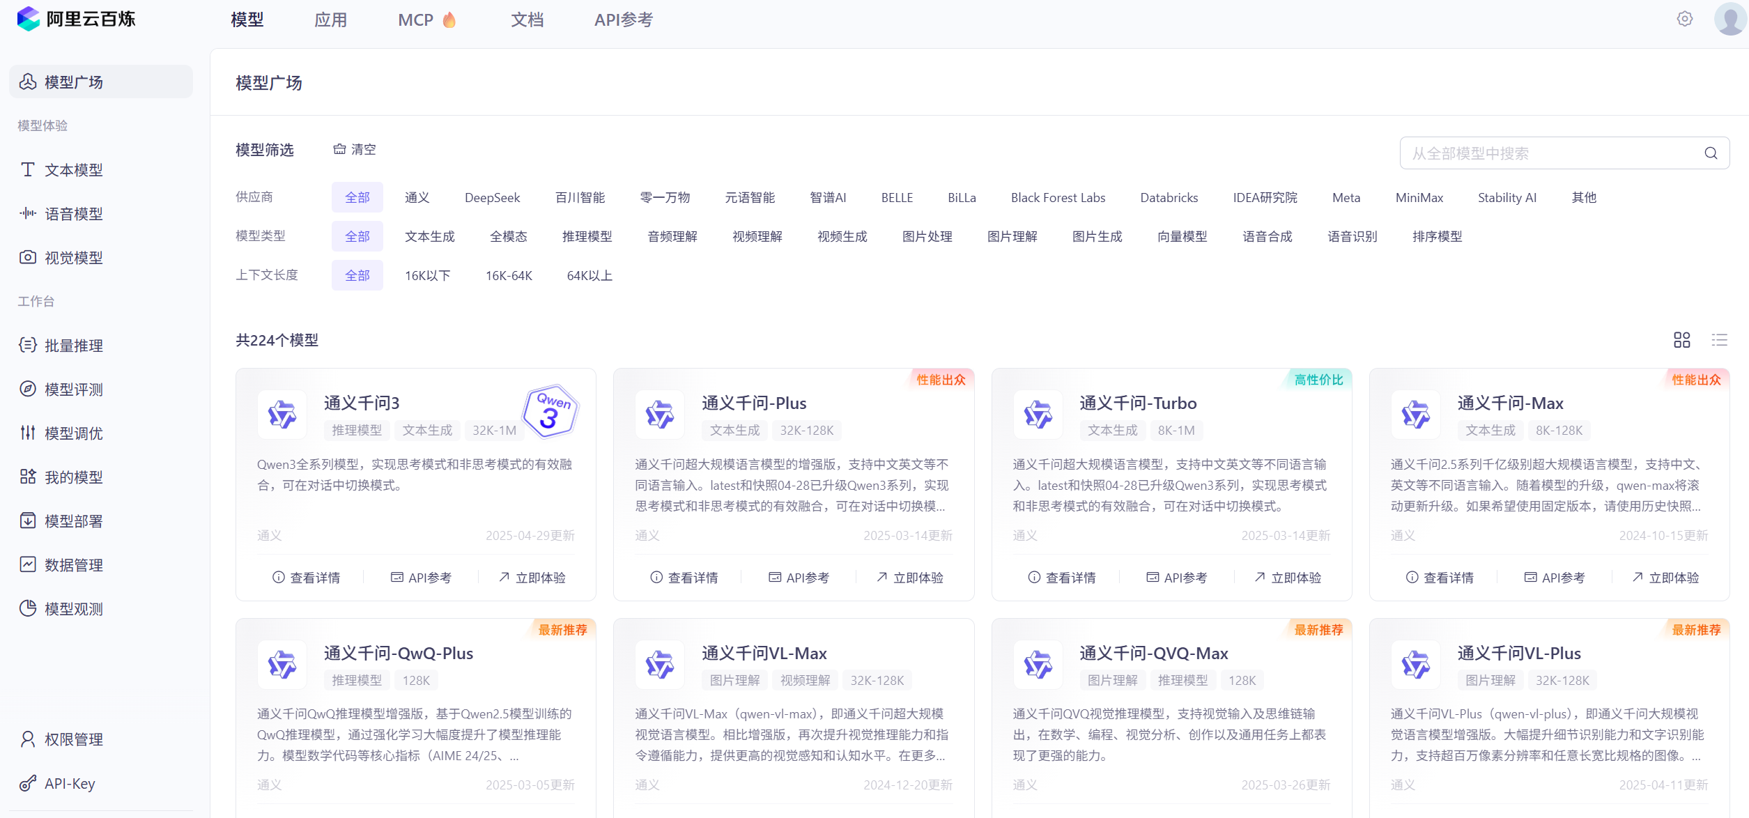Screen dimensions: 1749x818
Task: Click the 通义千问-Turbo model logo
Action: tap(1038, 415)
